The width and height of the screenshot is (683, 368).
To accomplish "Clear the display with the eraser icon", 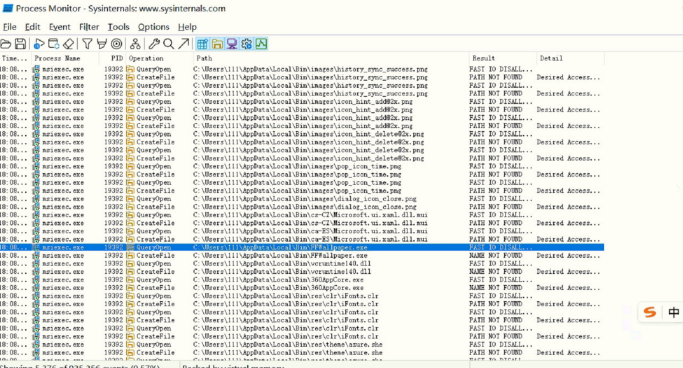I will pos(68,44).
